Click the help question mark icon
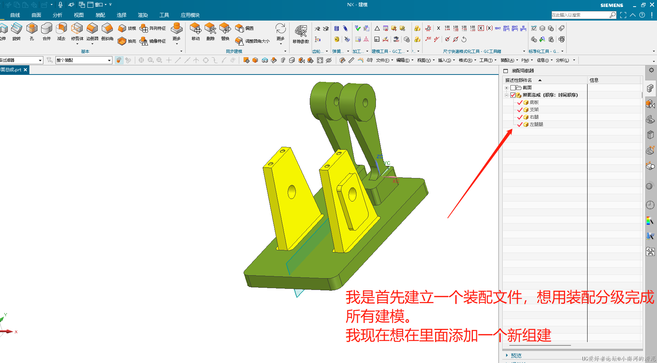This screenshot has height=363, width=657. pyautogui.click(x=642, y=15)
